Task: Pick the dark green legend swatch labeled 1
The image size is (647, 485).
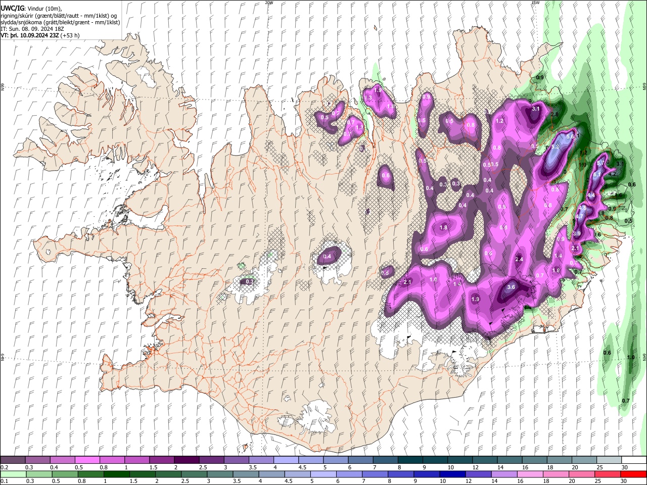Action: tap(116, 474)
